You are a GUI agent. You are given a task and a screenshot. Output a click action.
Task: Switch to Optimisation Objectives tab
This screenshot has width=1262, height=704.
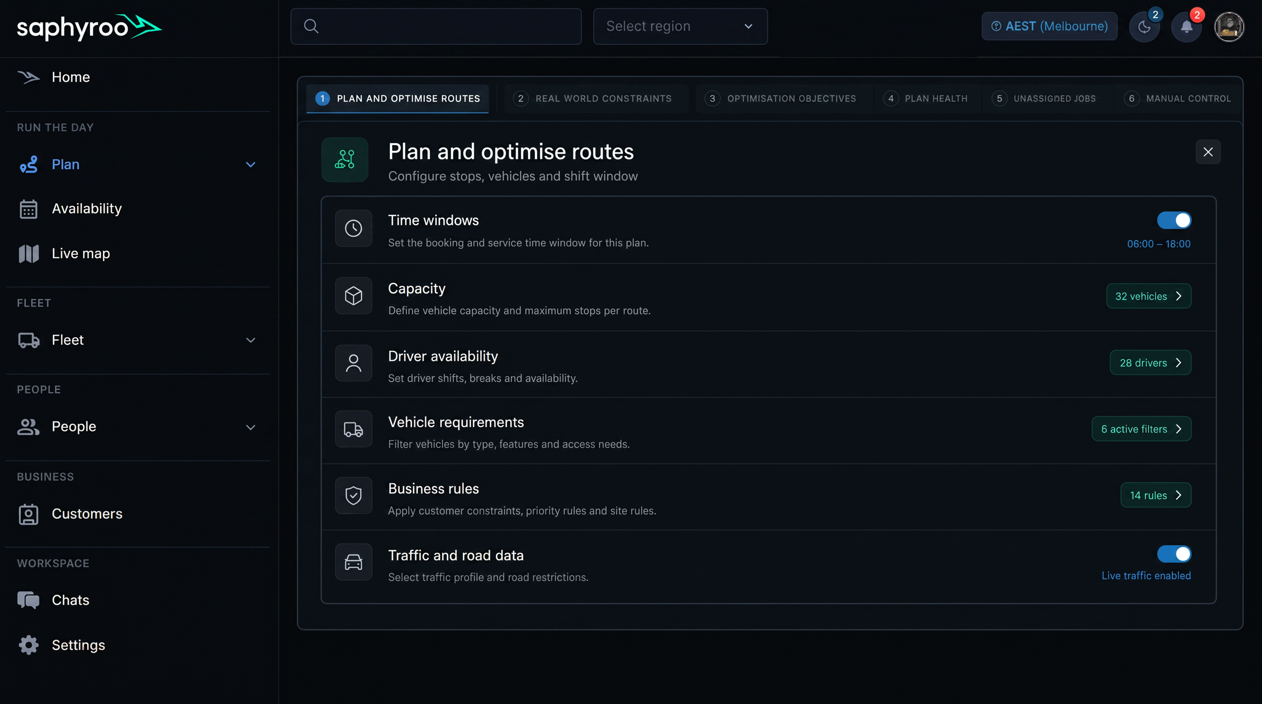[784, 99]
